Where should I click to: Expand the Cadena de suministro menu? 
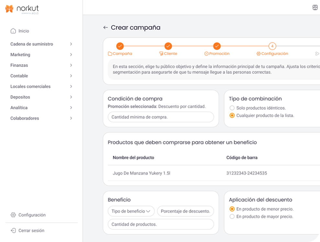pyautogui.click(x=41, y=44)
